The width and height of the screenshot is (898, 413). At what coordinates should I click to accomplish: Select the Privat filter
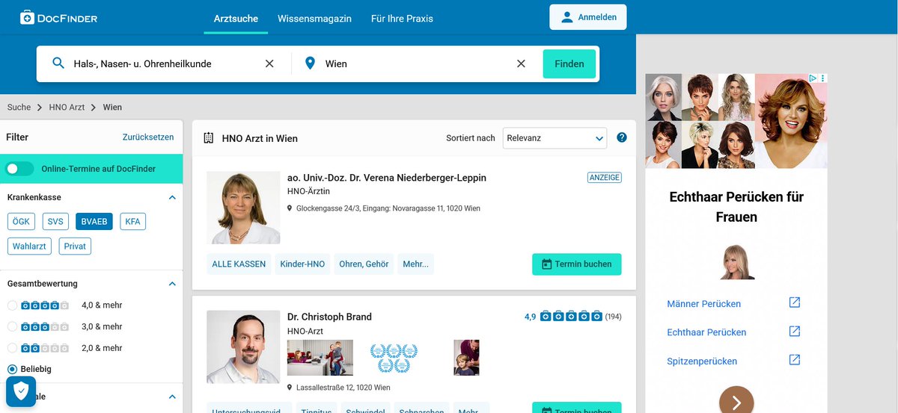pyautogui.click(x=75, y=246)
